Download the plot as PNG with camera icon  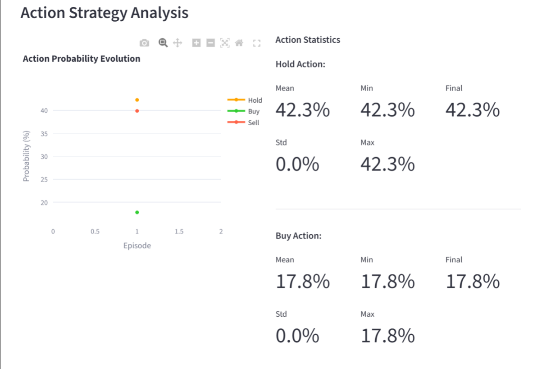tap(144, 43)
